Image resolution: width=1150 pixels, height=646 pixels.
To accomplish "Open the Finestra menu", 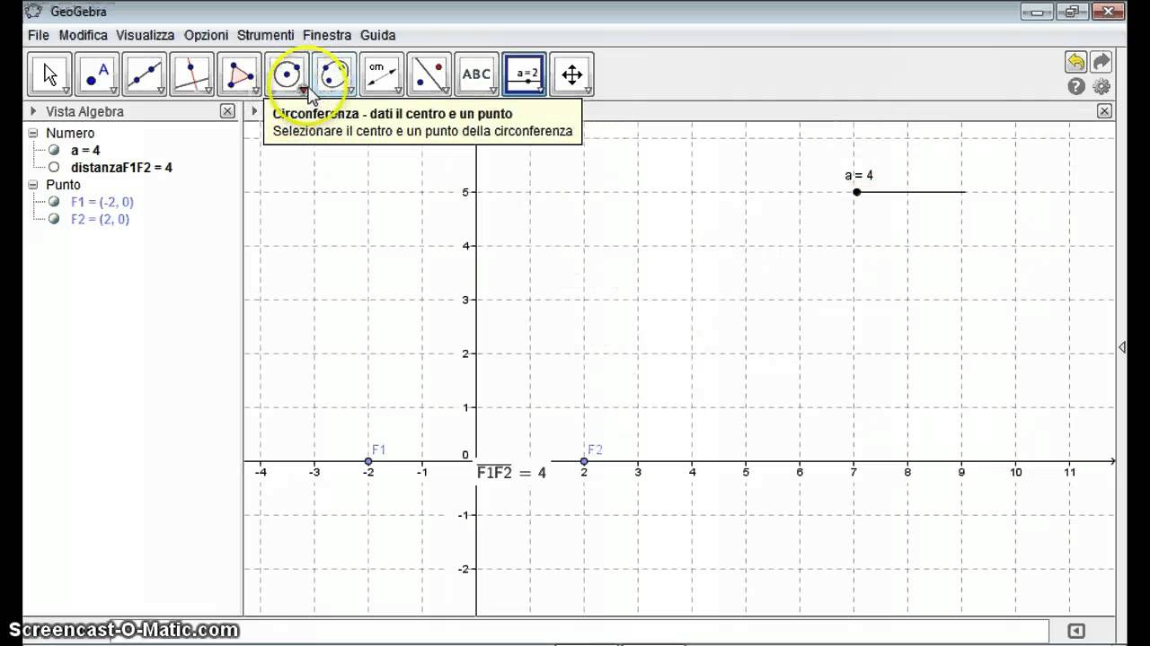I will coord(327,35).
